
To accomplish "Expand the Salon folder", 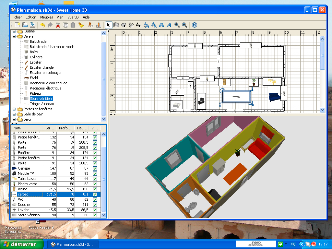I will tap(14, 119).
